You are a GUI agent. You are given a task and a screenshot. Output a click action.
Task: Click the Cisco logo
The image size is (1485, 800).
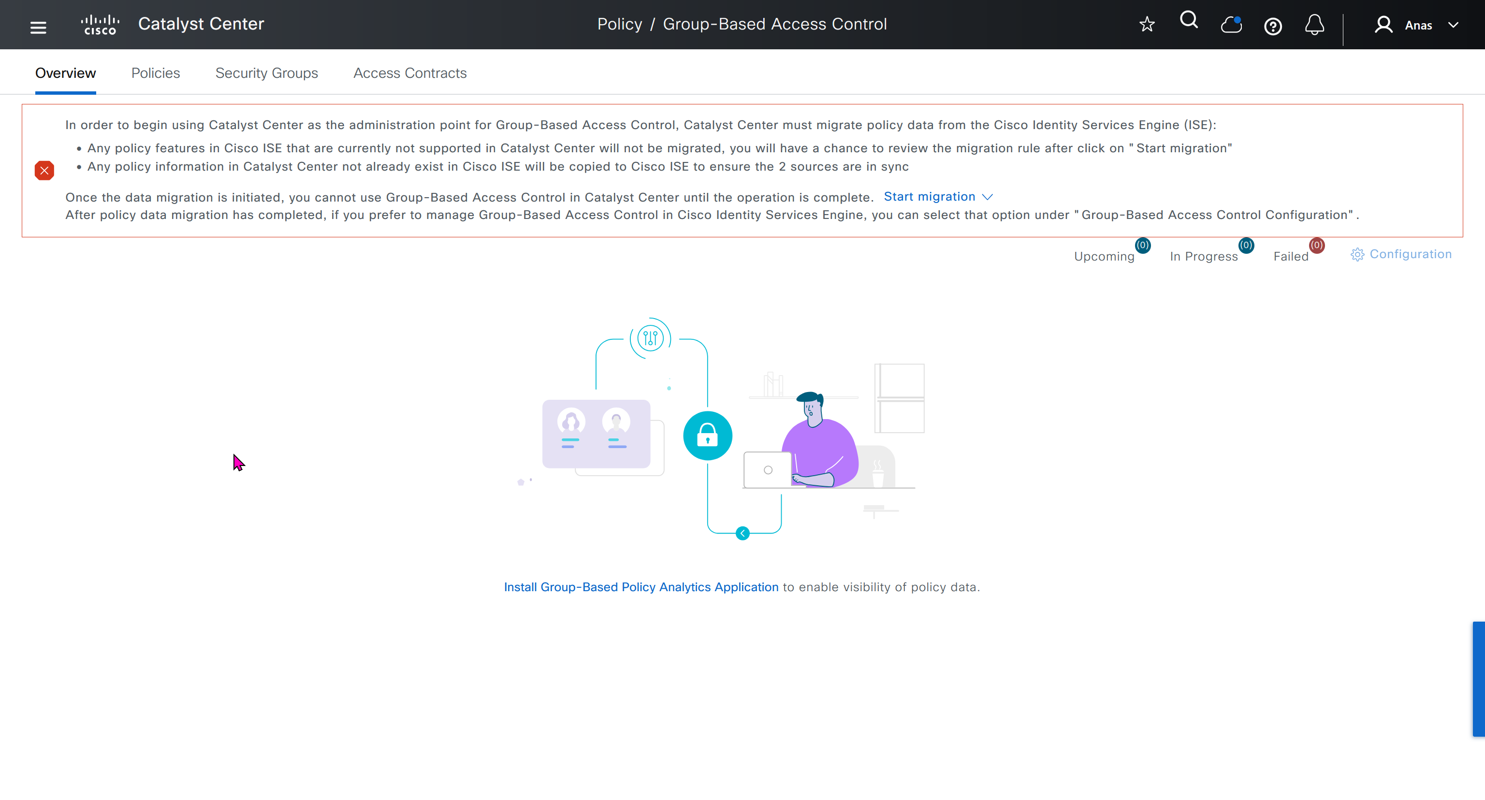101,25
